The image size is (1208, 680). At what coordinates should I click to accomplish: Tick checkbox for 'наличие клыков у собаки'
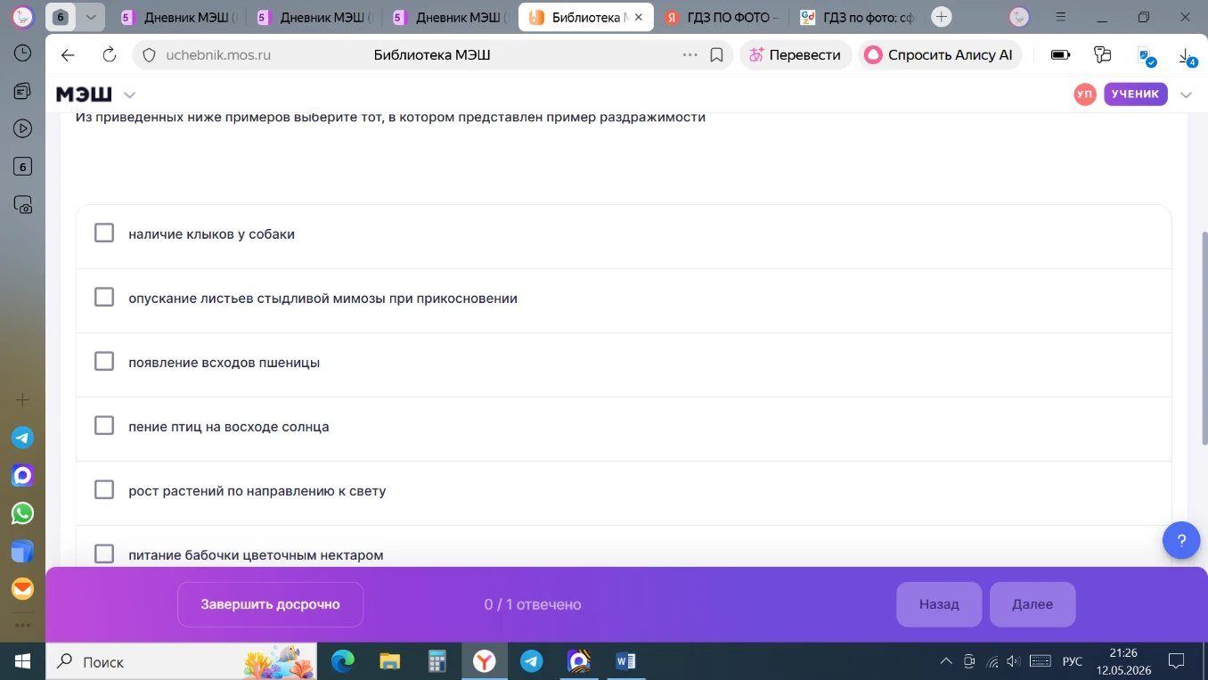pyautogui.click(x=104, y=233)
